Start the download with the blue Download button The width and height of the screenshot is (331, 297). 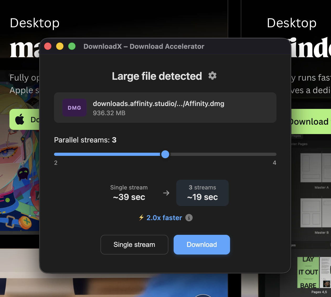(201, 245)
